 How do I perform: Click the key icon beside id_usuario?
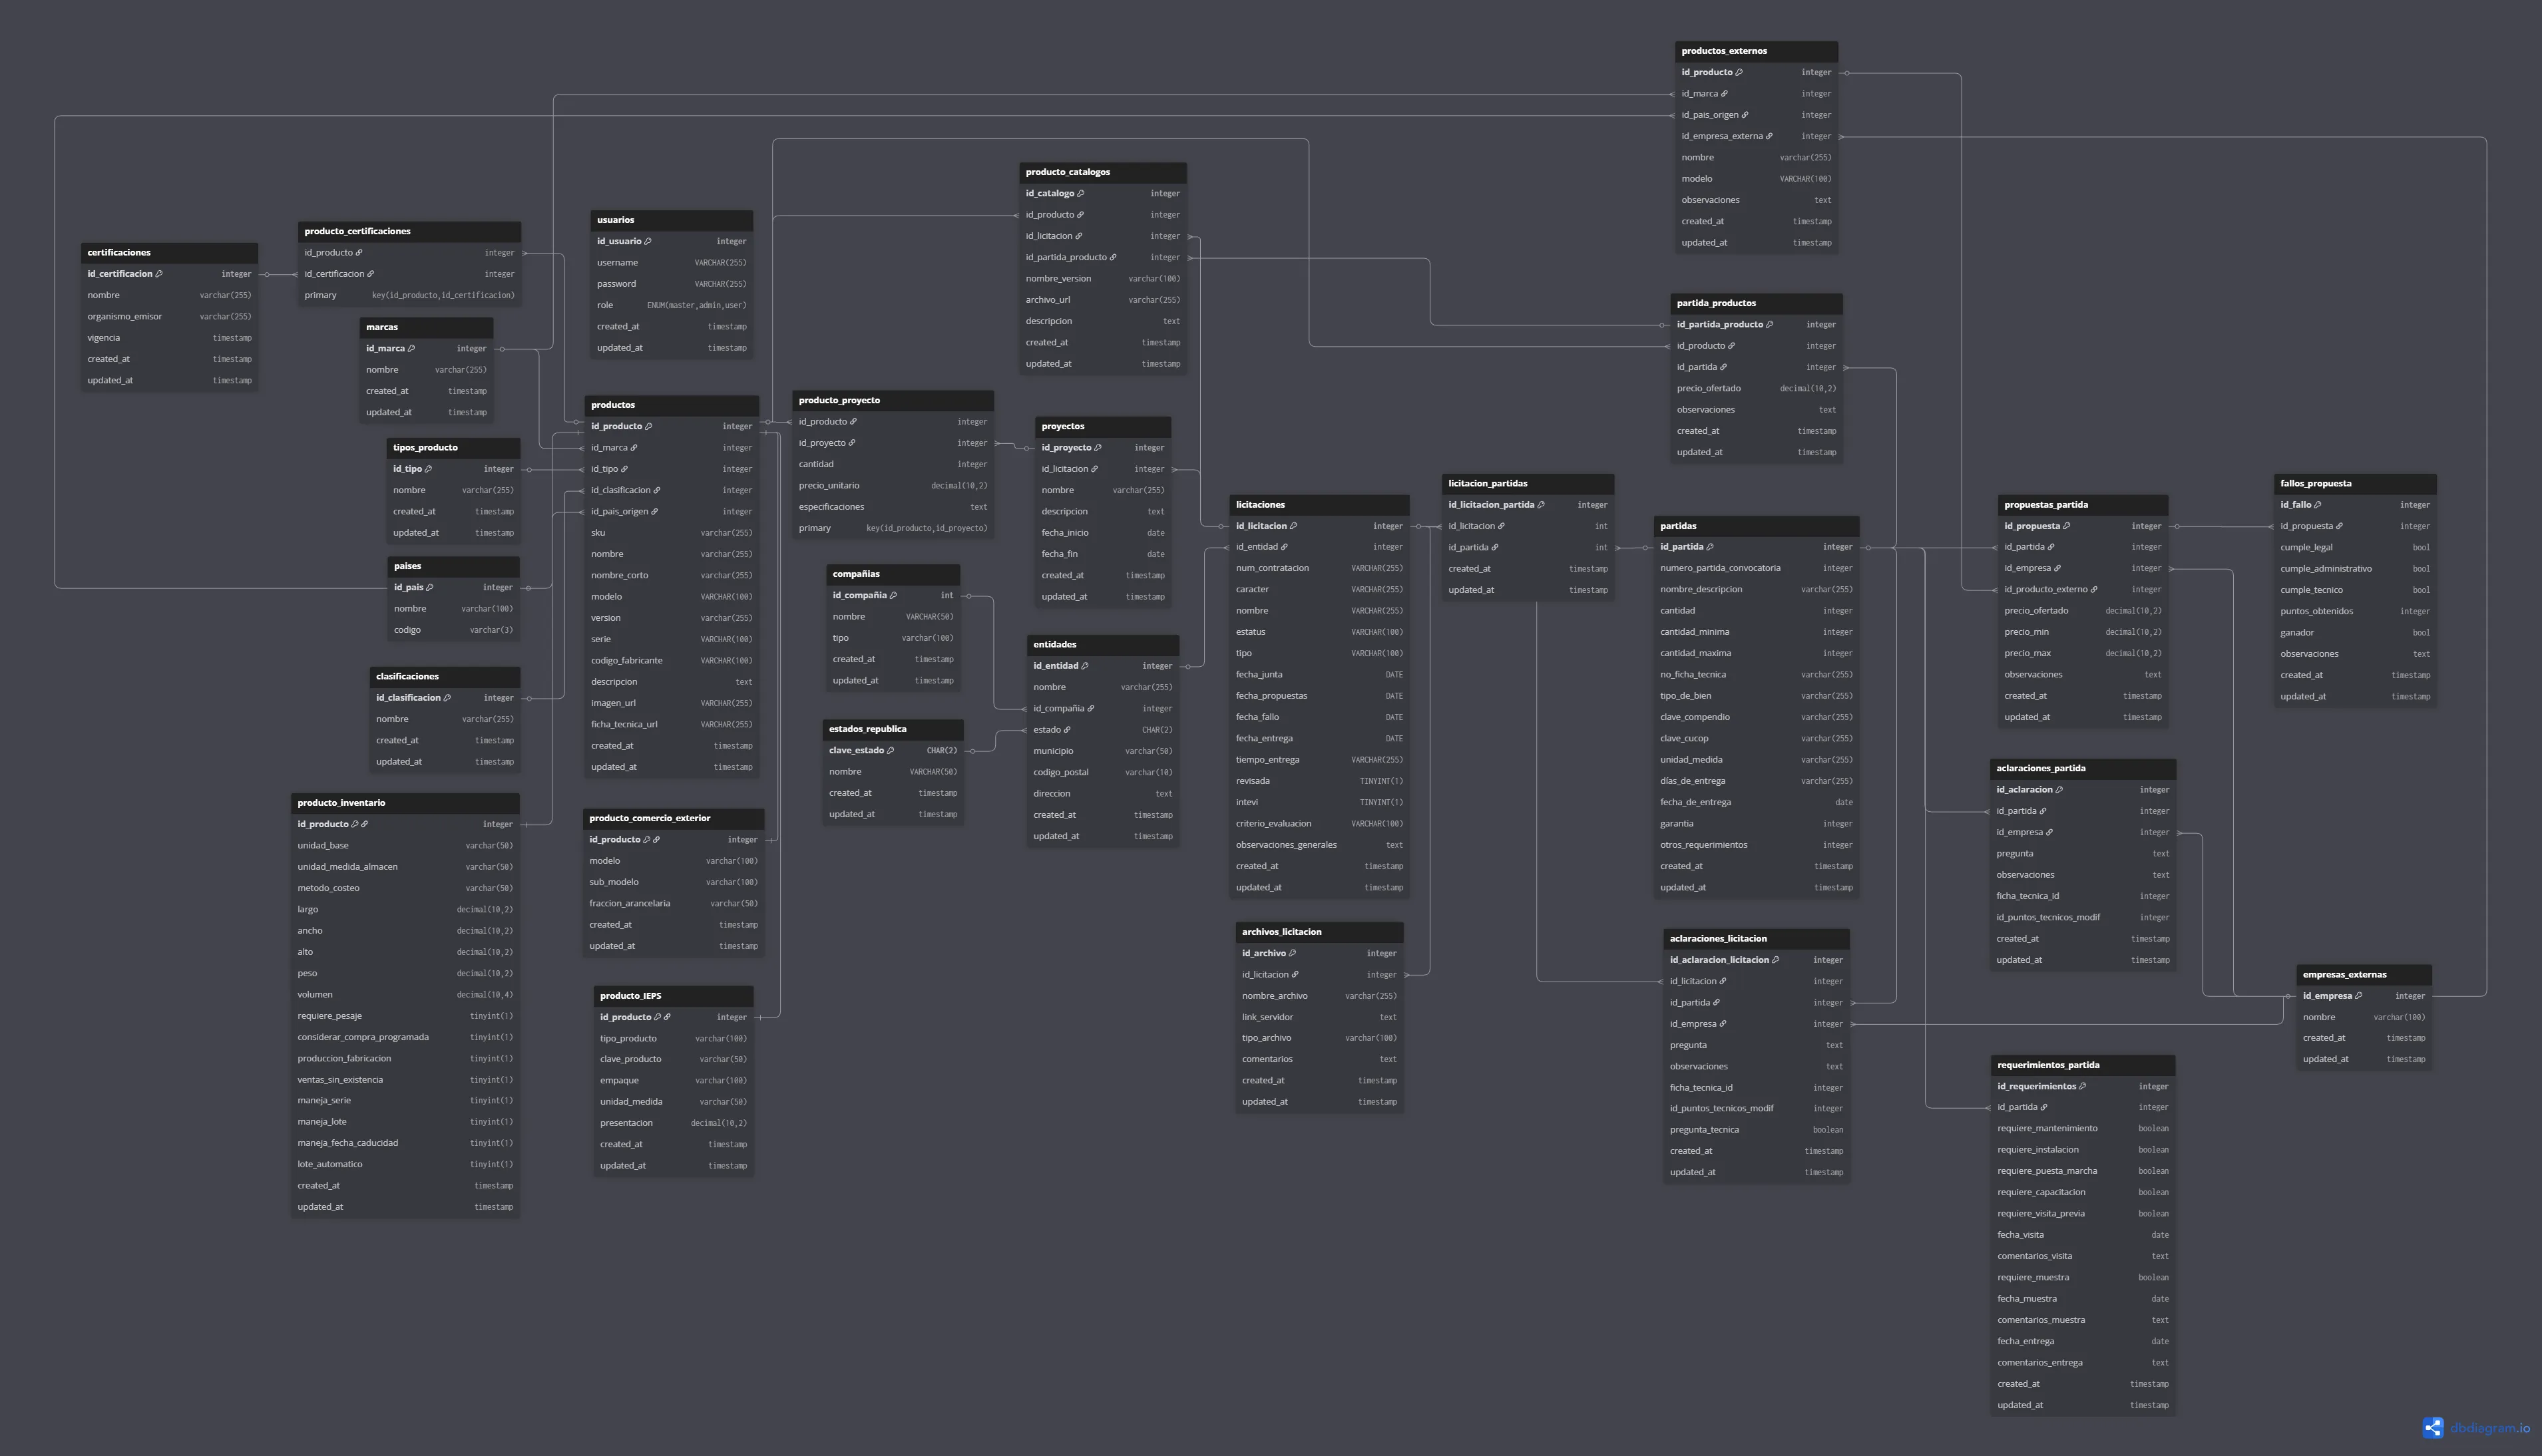click(x=648, y=241)
